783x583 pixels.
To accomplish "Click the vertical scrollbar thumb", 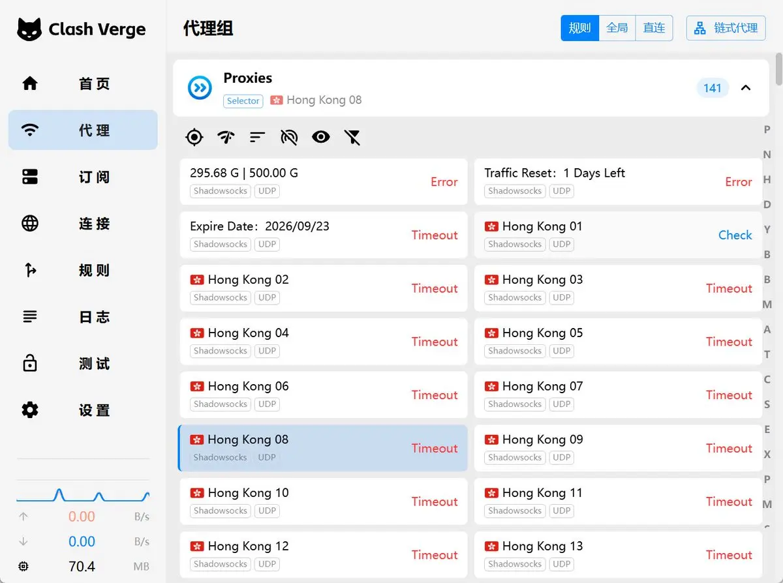I will pyautogui.click(x=778, y=68).
